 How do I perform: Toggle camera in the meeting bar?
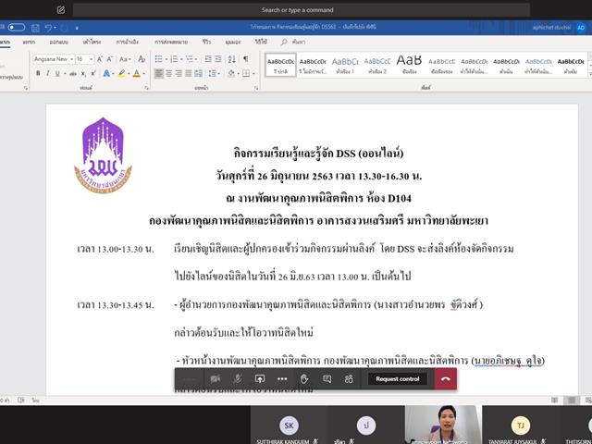pyautogui.click(x=216, y=378)
